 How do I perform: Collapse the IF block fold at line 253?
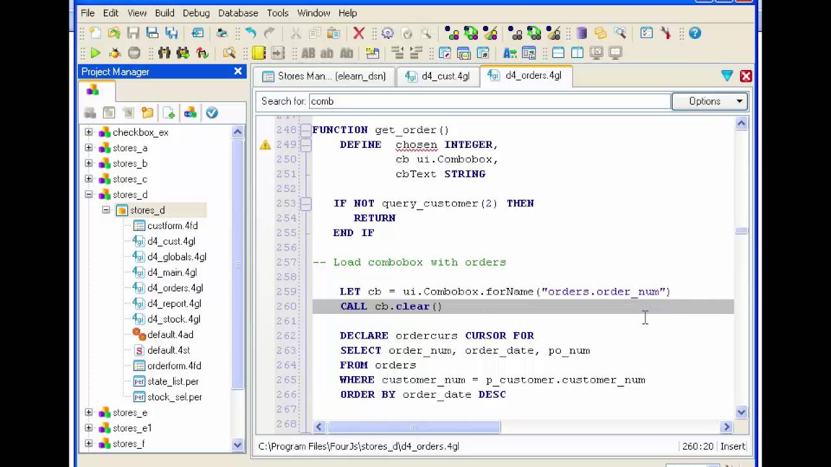coord(306,204)
